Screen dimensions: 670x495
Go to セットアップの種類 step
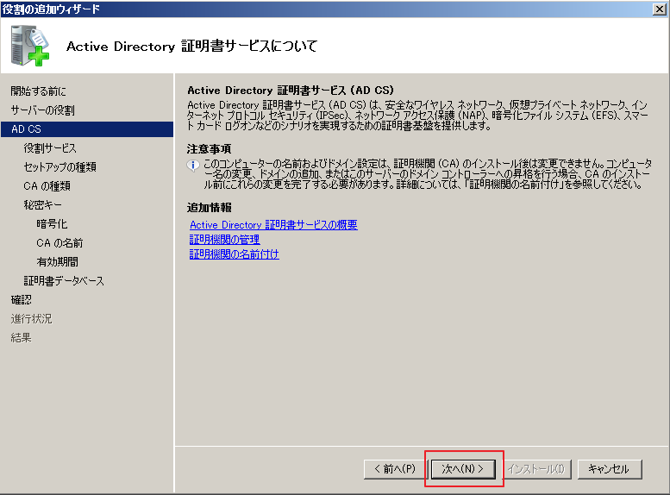pos(59,167)
